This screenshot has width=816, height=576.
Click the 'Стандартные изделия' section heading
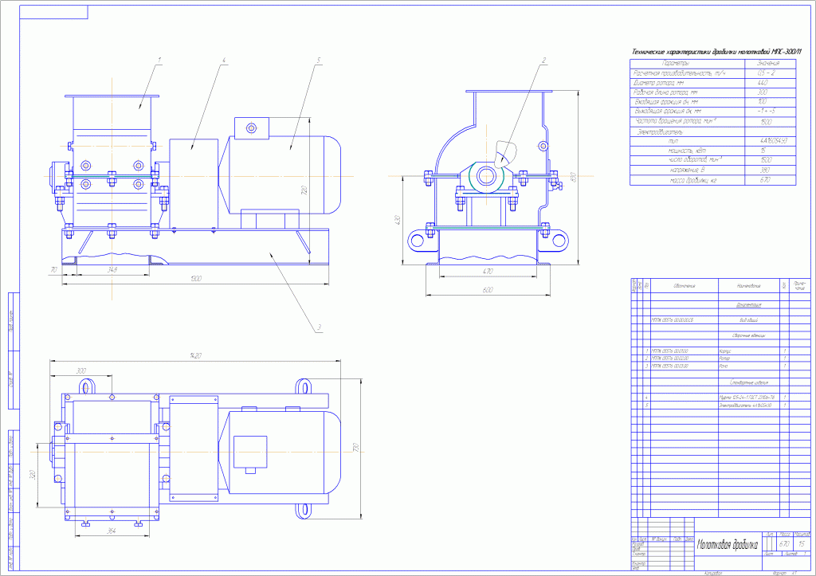pyautogui.click(x=749, y=382)
